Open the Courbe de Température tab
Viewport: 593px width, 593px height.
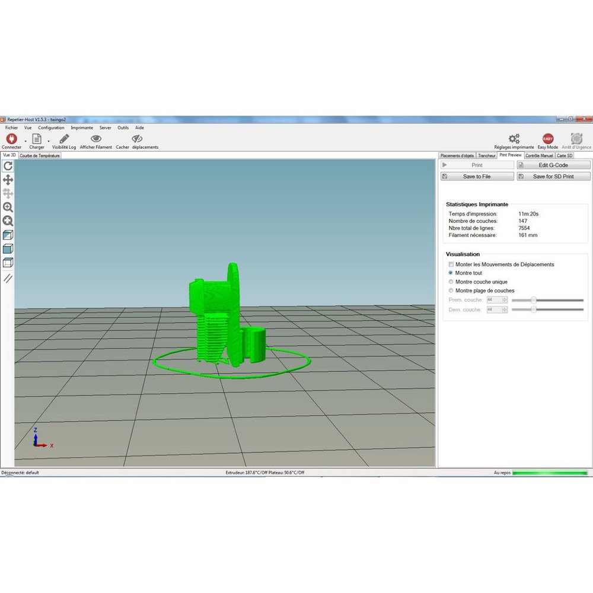pos(40,156)
